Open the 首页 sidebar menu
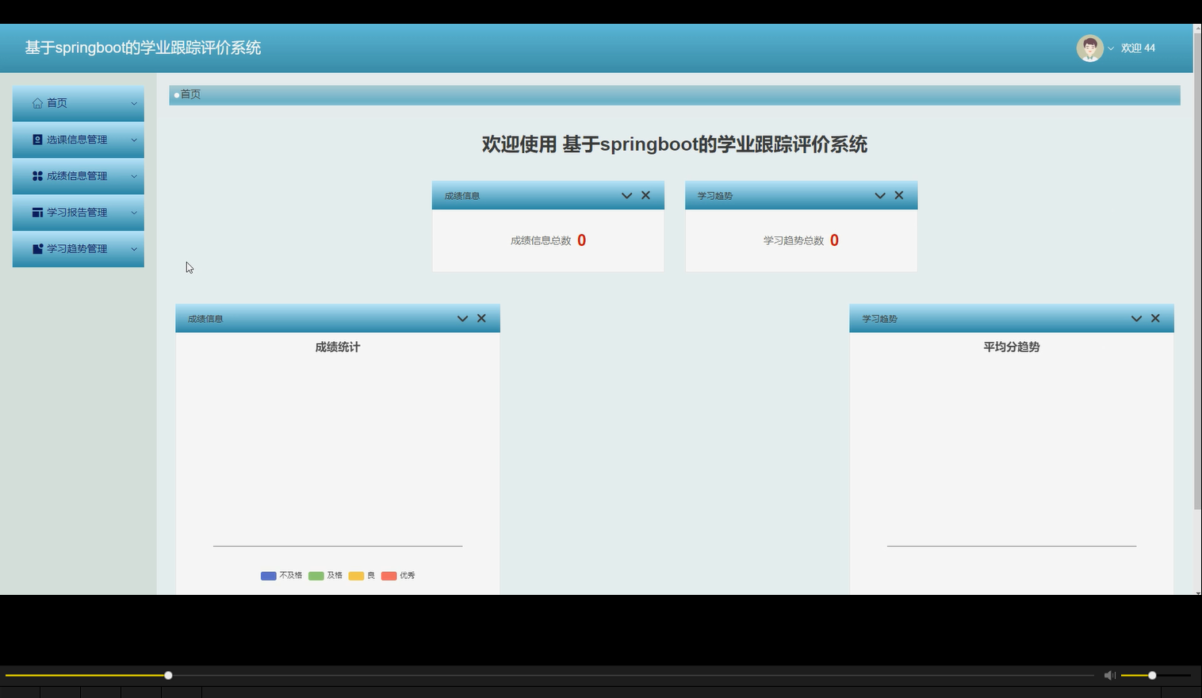This screenshot has height=698, width=1202. click(x=78, y=103)
